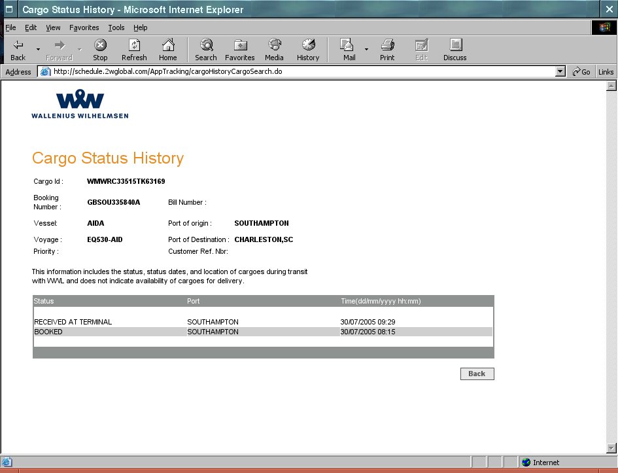Refresh the page with the toolbar icon
Viewport: 618px width, 473px height.
[x=134, y=45]
